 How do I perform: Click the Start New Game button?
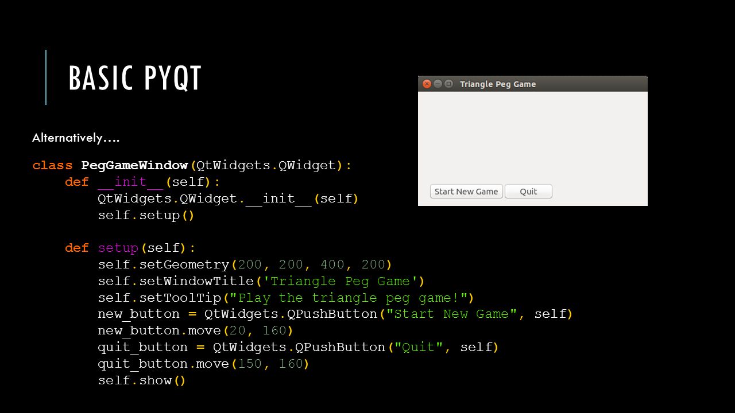[466, 192]
